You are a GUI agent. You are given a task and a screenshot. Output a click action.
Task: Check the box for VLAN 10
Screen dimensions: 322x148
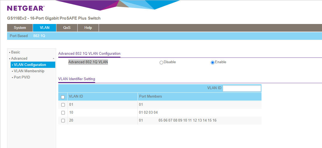[63, 113]
